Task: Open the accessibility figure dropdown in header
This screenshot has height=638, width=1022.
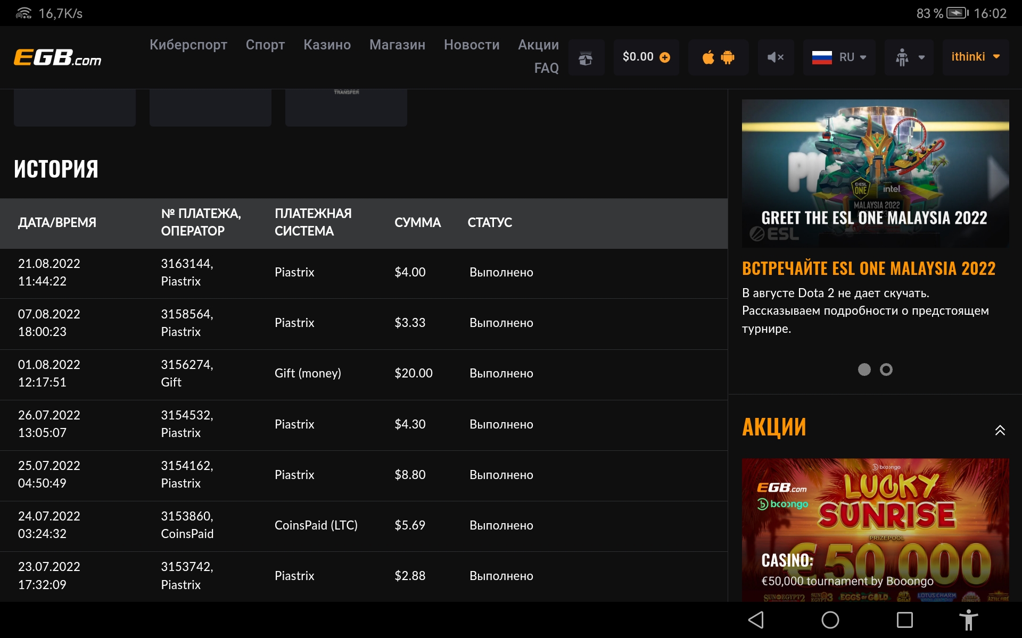Action: (909, 57)
